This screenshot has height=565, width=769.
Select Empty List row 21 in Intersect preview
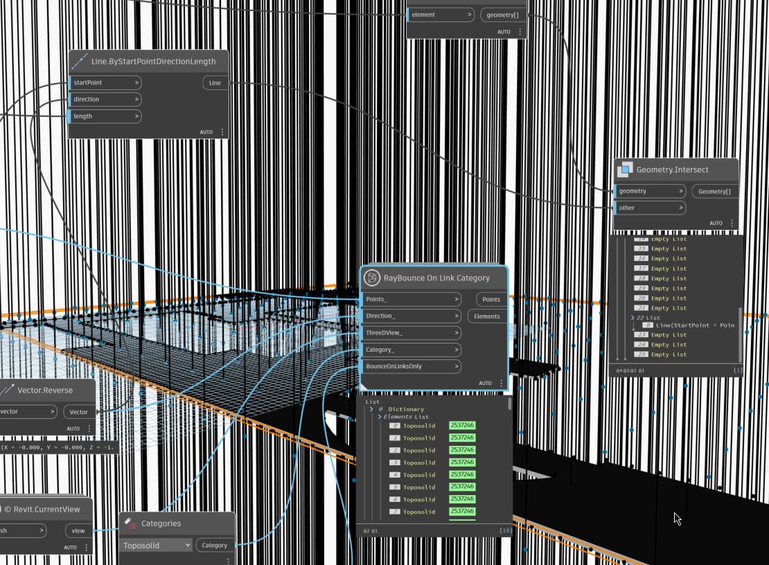pyautogui.click(x=661, y=308)
